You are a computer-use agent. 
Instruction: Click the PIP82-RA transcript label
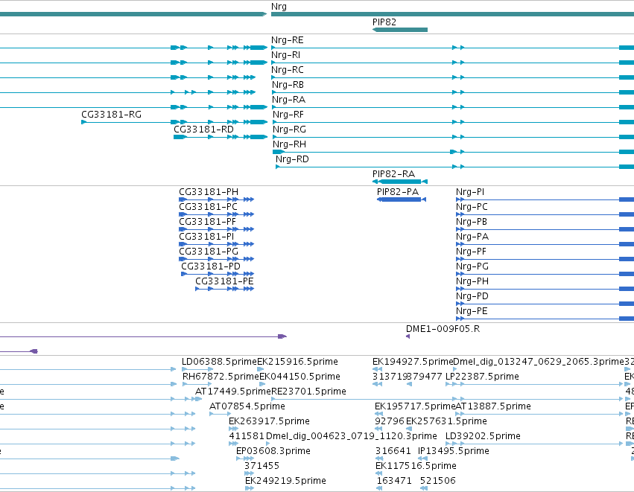[x=393, y=174]
